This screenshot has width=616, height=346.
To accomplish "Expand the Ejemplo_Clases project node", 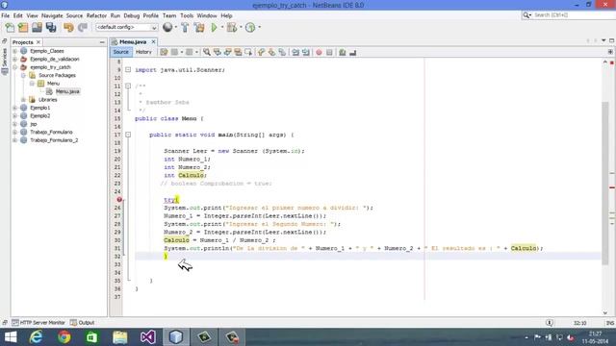I will pos(15,51).
